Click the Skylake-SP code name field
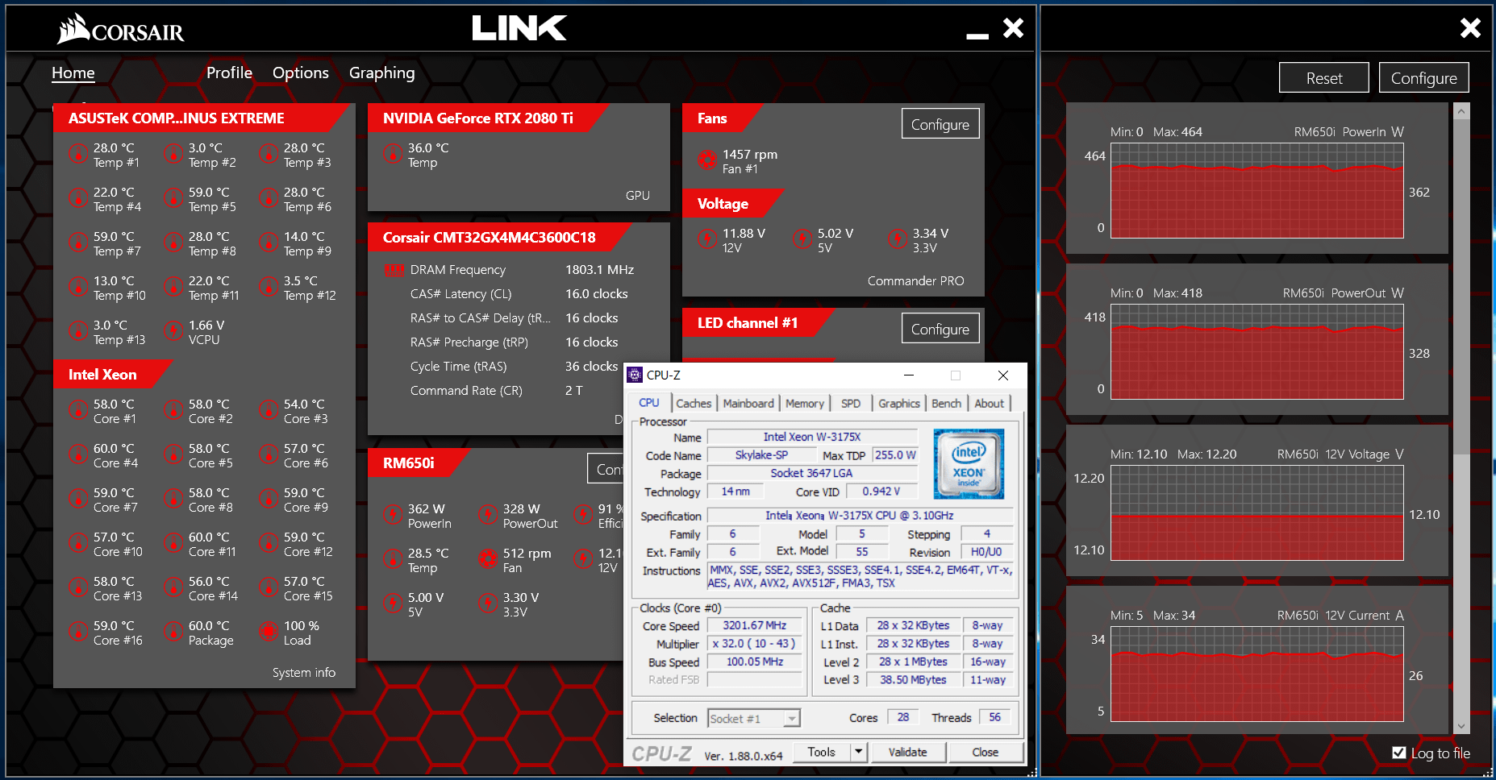Image resolution: width=1496 pixels, height=780 pixels. (x=761, y=455)
